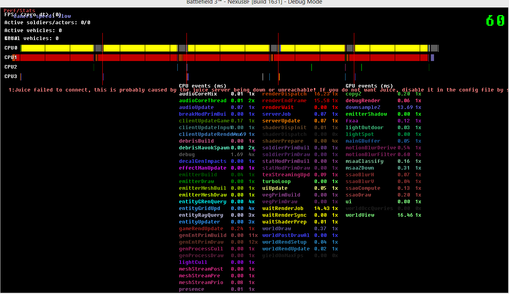Click the uiUpdate event name

pyautogui.click(x=275, y=188)
